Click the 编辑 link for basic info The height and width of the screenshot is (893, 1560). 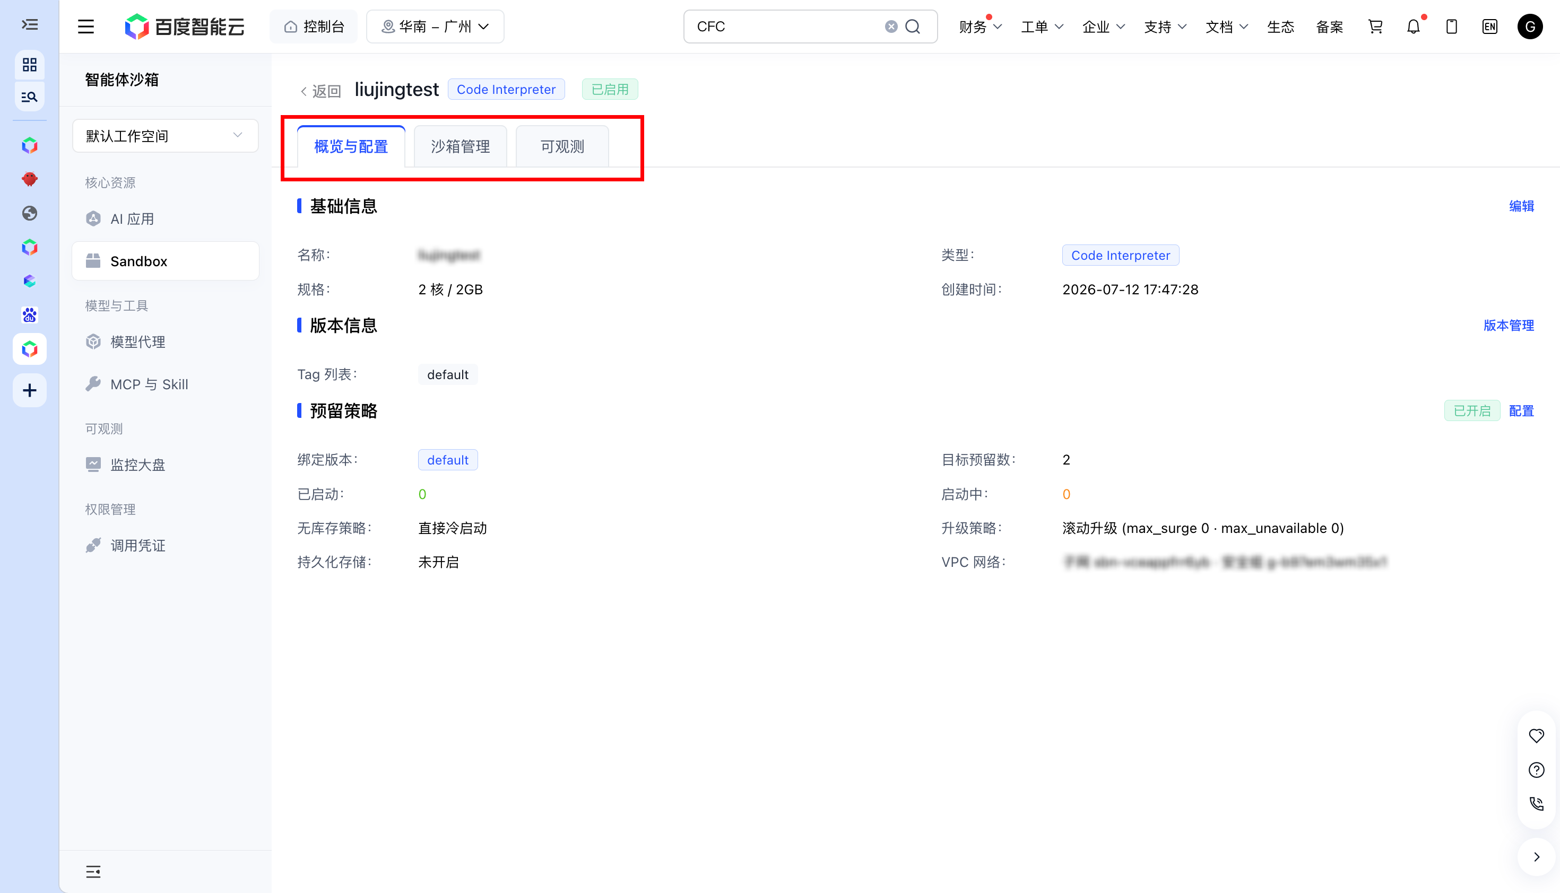1521,206
